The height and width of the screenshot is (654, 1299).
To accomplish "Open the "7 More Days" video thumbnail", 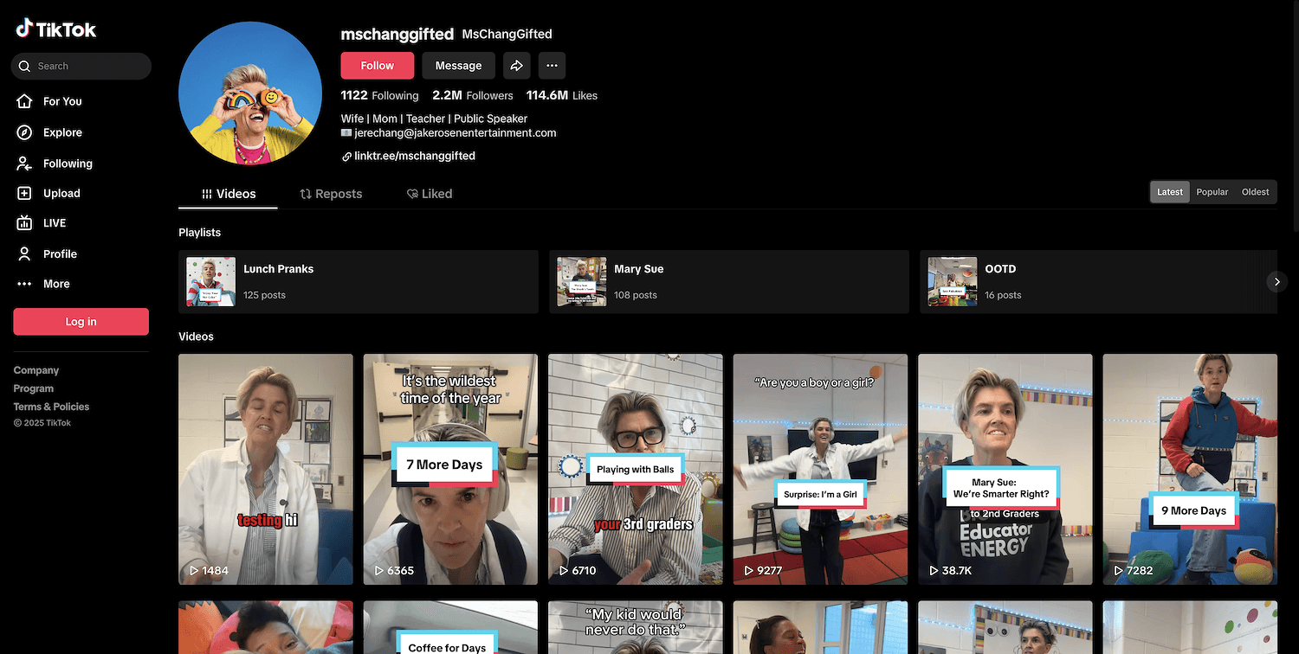I will click(x=450, y=469).
